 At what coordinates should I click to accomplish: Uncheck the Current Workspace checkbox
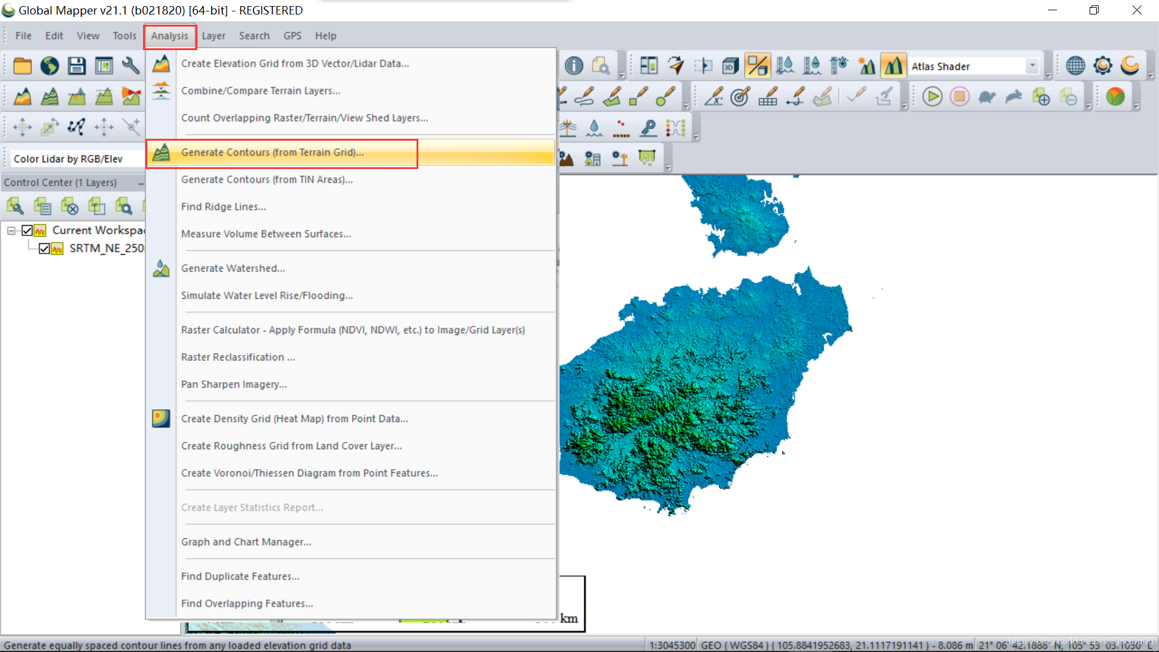click(x=27, y=230)
